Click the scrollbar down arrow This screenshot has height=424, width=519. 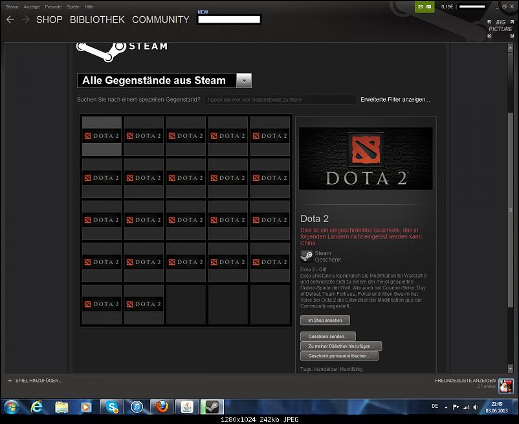(x=511, y=368)
